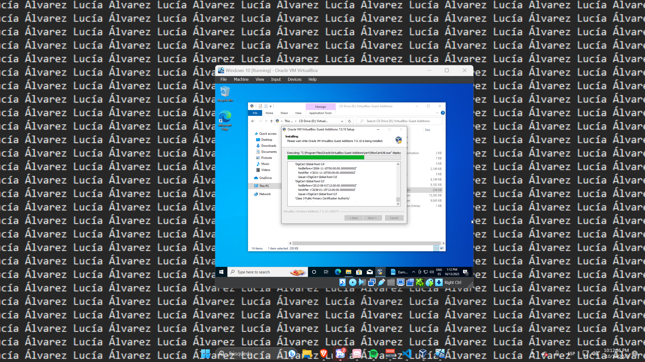Click the optical drive icon in VirtualBox status bar
Image resolution: width=645 pixels, height=362 pixels.
352,282
